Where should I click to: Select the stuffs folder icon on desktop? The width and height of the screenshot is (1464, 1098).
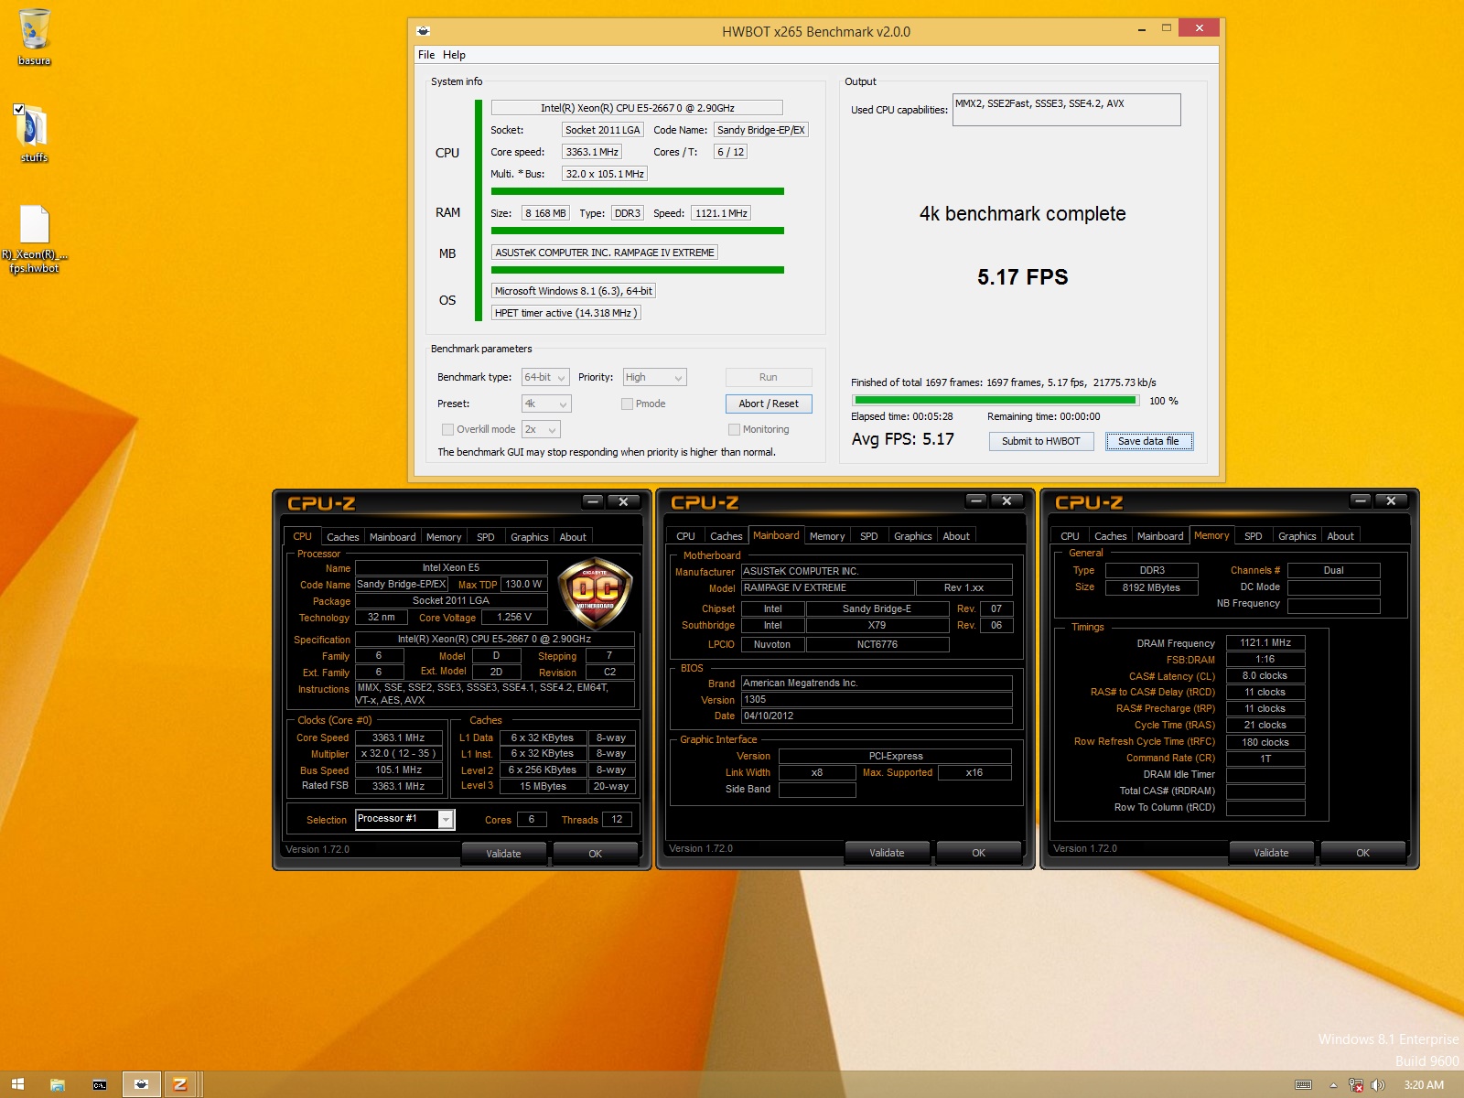34,134
